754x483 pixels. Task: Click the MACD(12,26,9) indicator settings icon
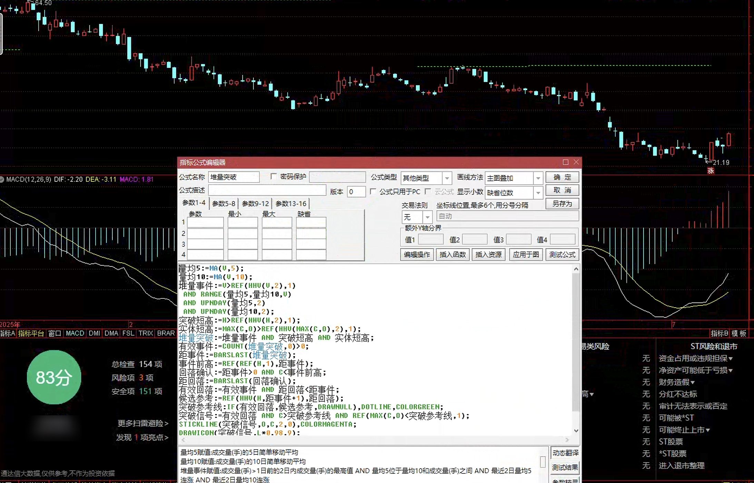click(x=2, y=179)
